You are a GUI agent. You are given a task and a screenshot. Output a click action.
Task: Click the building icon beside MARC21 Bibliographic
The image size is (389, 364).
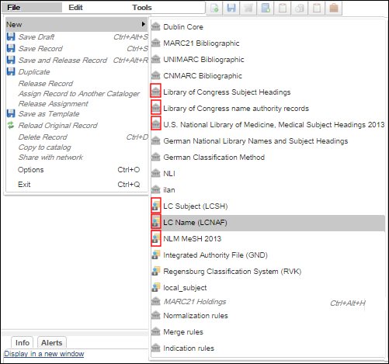156,43
